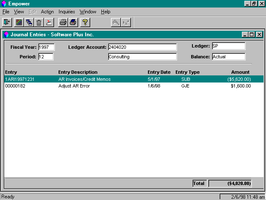Click the grayed-out hammer toolbar icon

[116, 22]
